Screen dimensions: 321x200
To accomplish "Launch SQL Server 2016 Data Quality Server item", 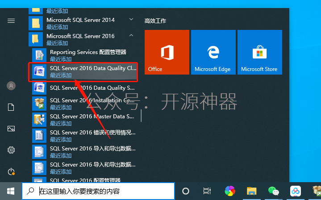I will (x=84, y=88).
